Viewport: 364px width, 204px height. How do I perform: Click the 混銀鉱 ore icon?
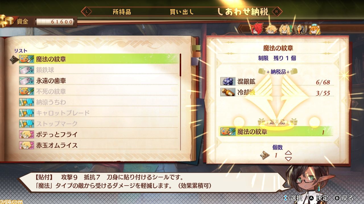coord(228,82)
